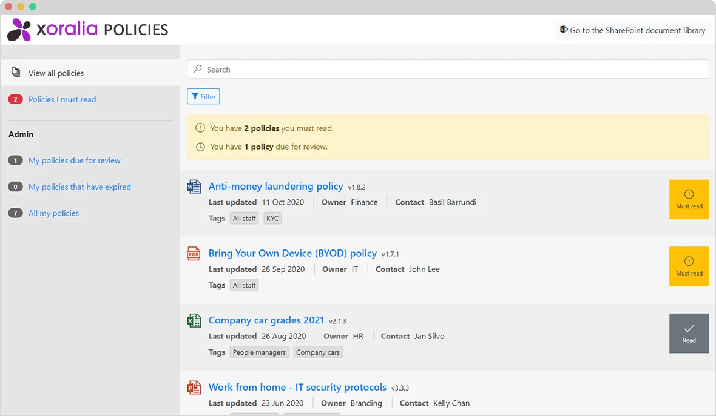Click the date 23 Jun 2020
This screenshot has height=416, width=716.
282,403
